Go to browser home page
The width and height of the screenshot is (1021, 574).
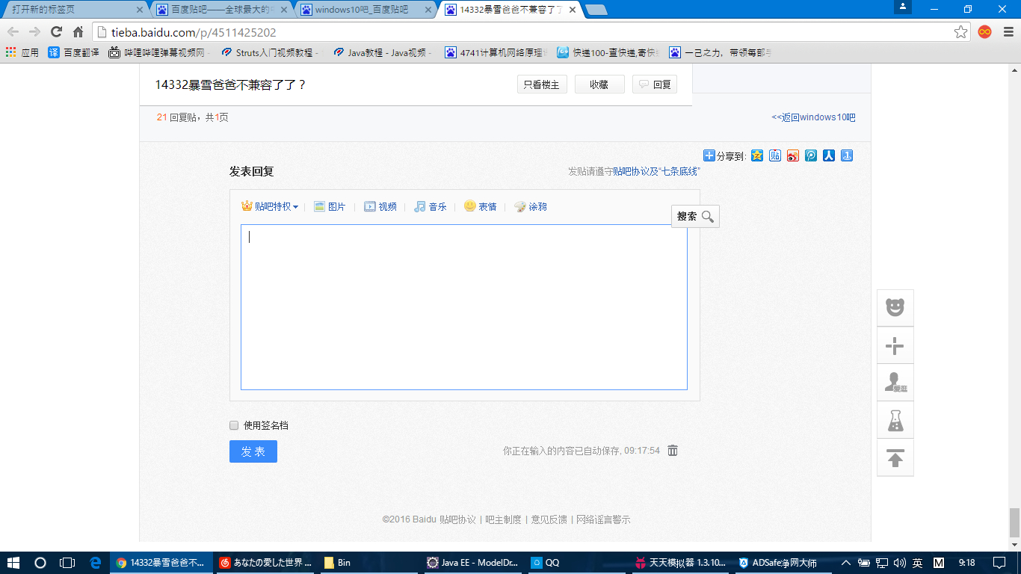[78, 31]
